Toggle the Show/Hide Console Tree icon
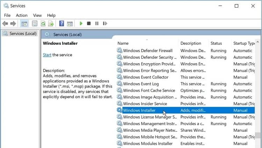The image size is (262, 148). 24,23
